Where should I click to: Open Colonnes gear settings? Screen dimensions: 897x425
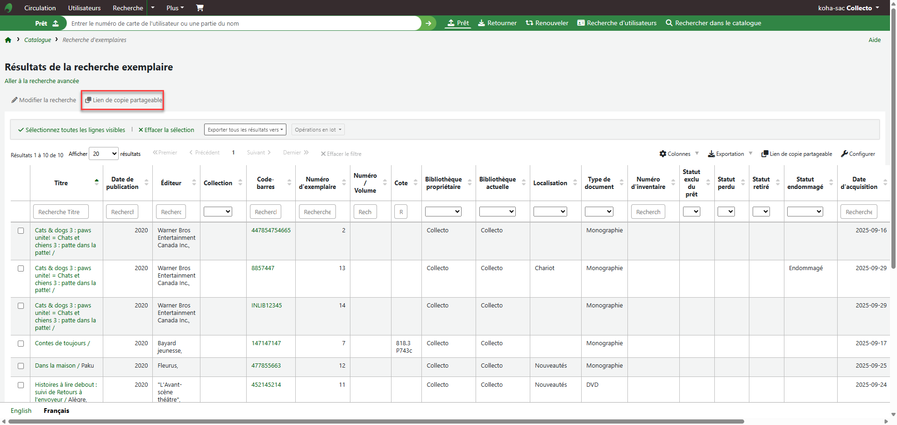tap(675, 154)
